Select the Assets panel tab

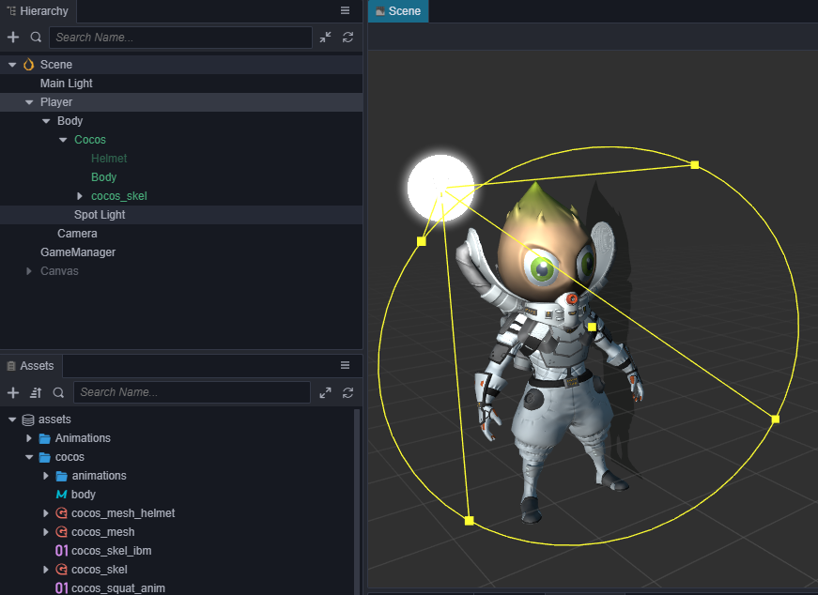click(31, 366)
